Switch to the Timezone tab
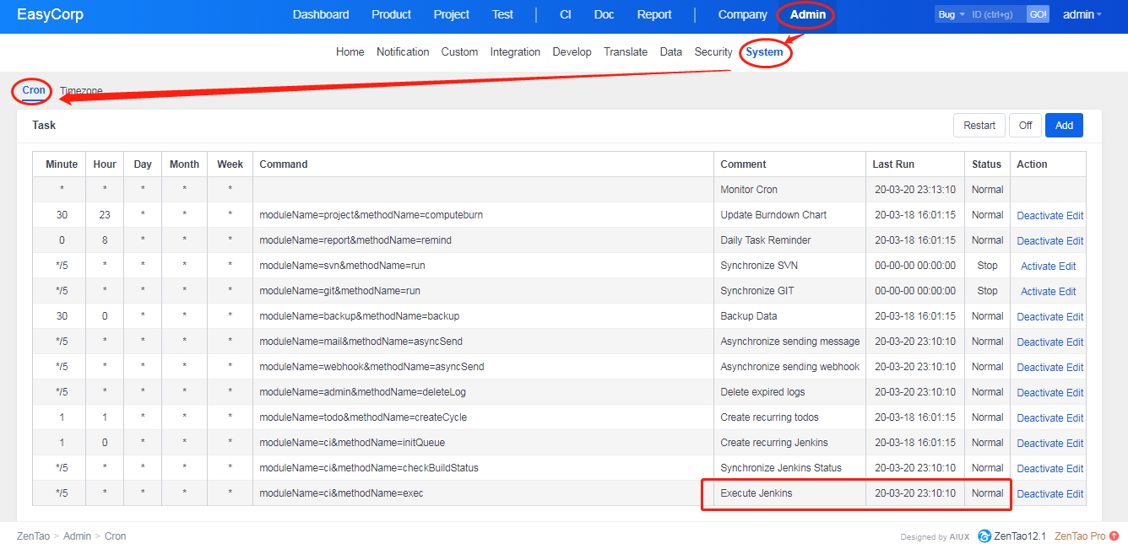Viewport: 1128px width, 549px height. coord(82,91)
